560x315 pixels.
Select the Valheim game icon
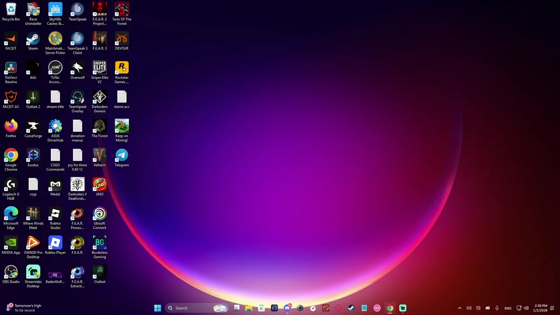tap(100, 158)
